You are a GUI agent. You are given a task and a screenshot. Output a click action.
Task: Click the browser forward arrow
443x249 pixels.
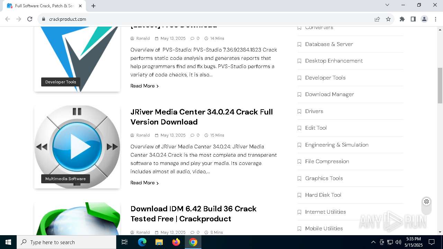point(19,19)
